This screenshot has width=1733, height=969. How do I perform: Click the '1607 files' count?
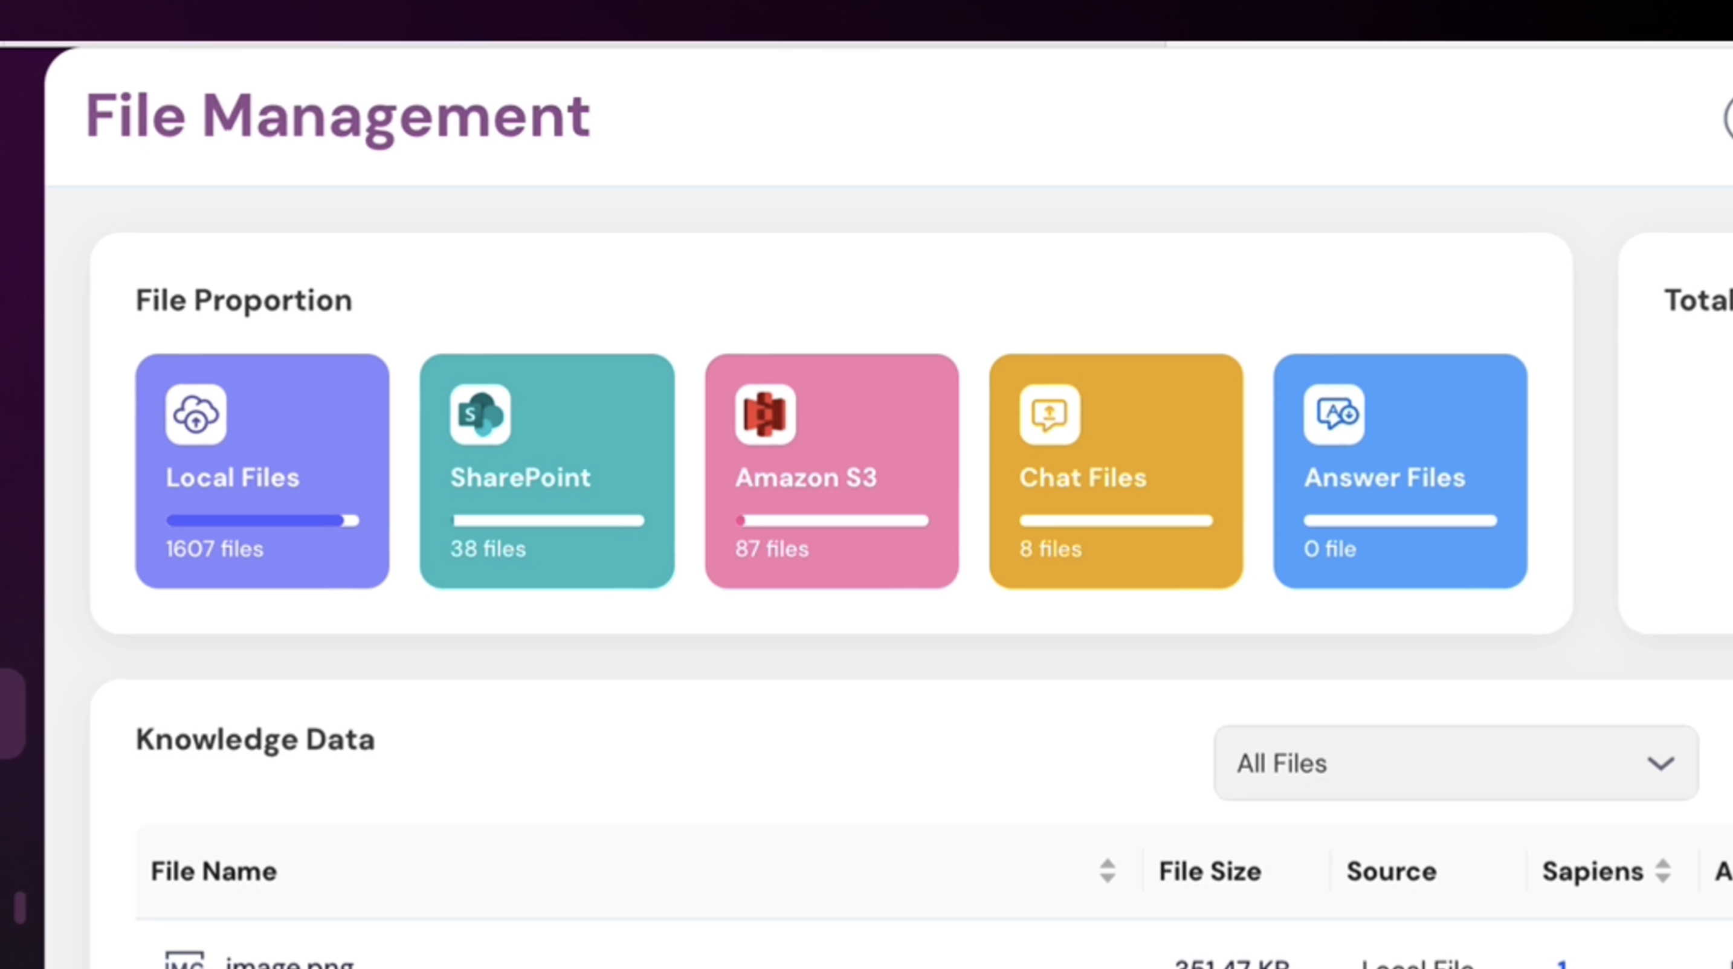(x=215, y=549)
